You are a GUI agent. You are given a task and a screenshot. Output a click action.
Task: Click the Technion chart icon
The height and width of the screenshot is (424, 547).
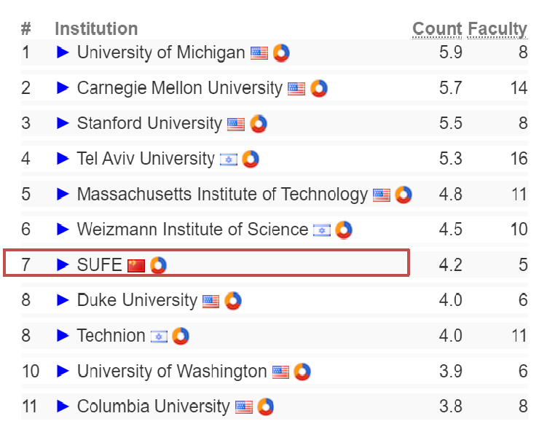click(x=181, y=336)
